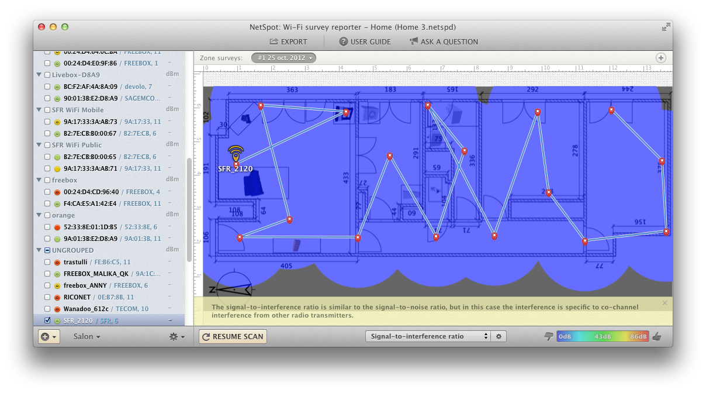
Task: Select the FREEBOX_MALIKA_QK network row
Action: (x=109, y=274)
